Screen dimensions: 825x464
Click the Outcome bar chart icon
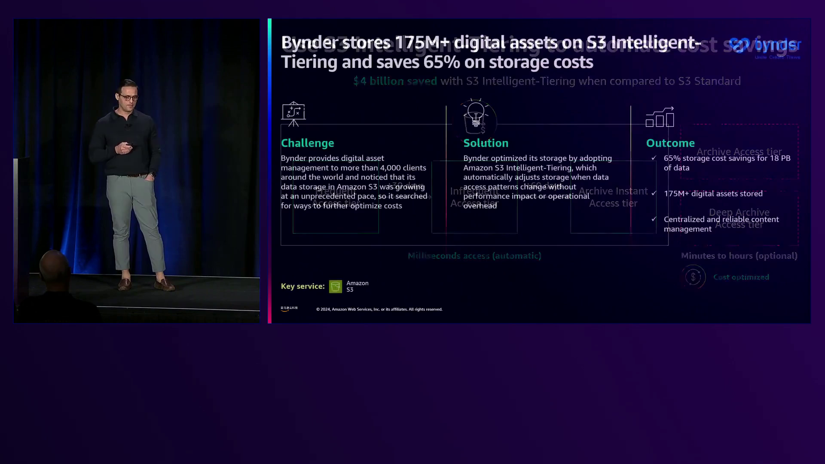pyautogui.click(x=660, y=117)
